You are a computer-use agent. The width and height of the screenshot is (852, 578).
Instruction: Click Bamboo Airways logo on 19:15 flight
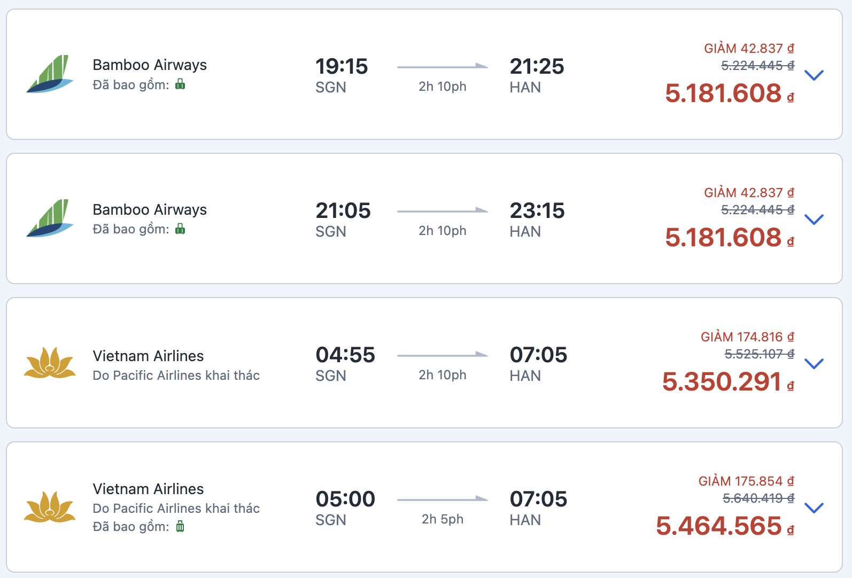pos(50,74)
